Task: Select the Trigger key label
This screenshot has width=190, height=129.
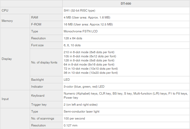Action: click(39, 105)
